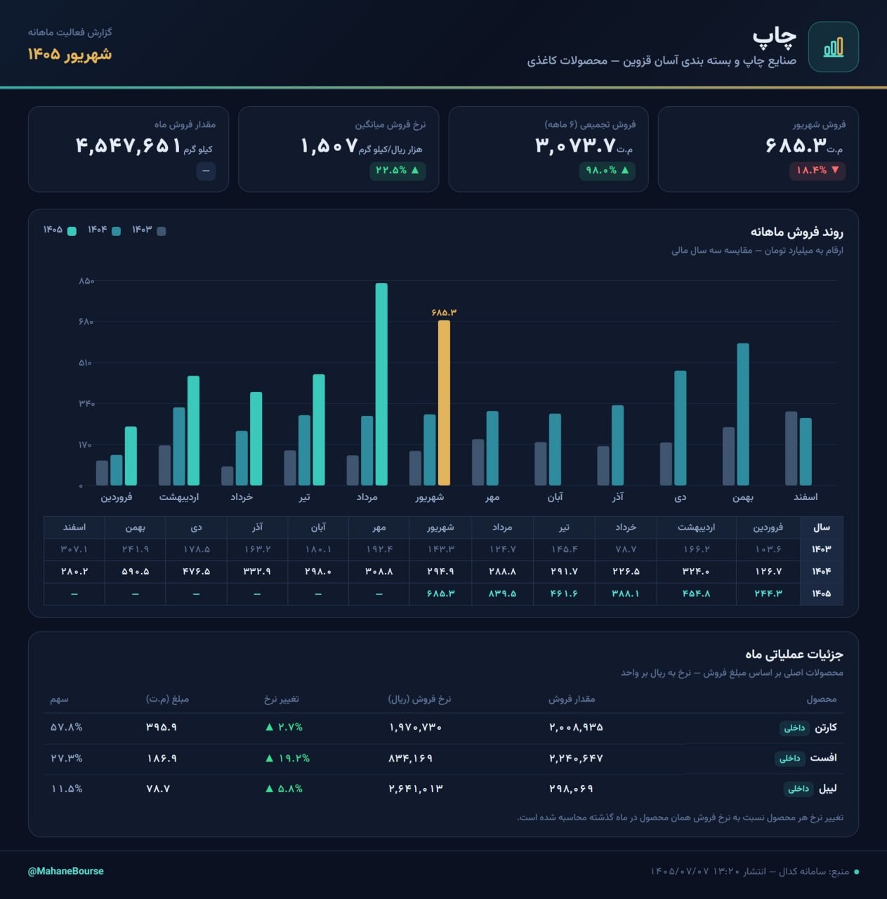Click the ۲,۶۴۱,۰۱۳ sales rate in the لیبل row
The height and width of the screenshot is (899, 887).
[x=416, y=789]
